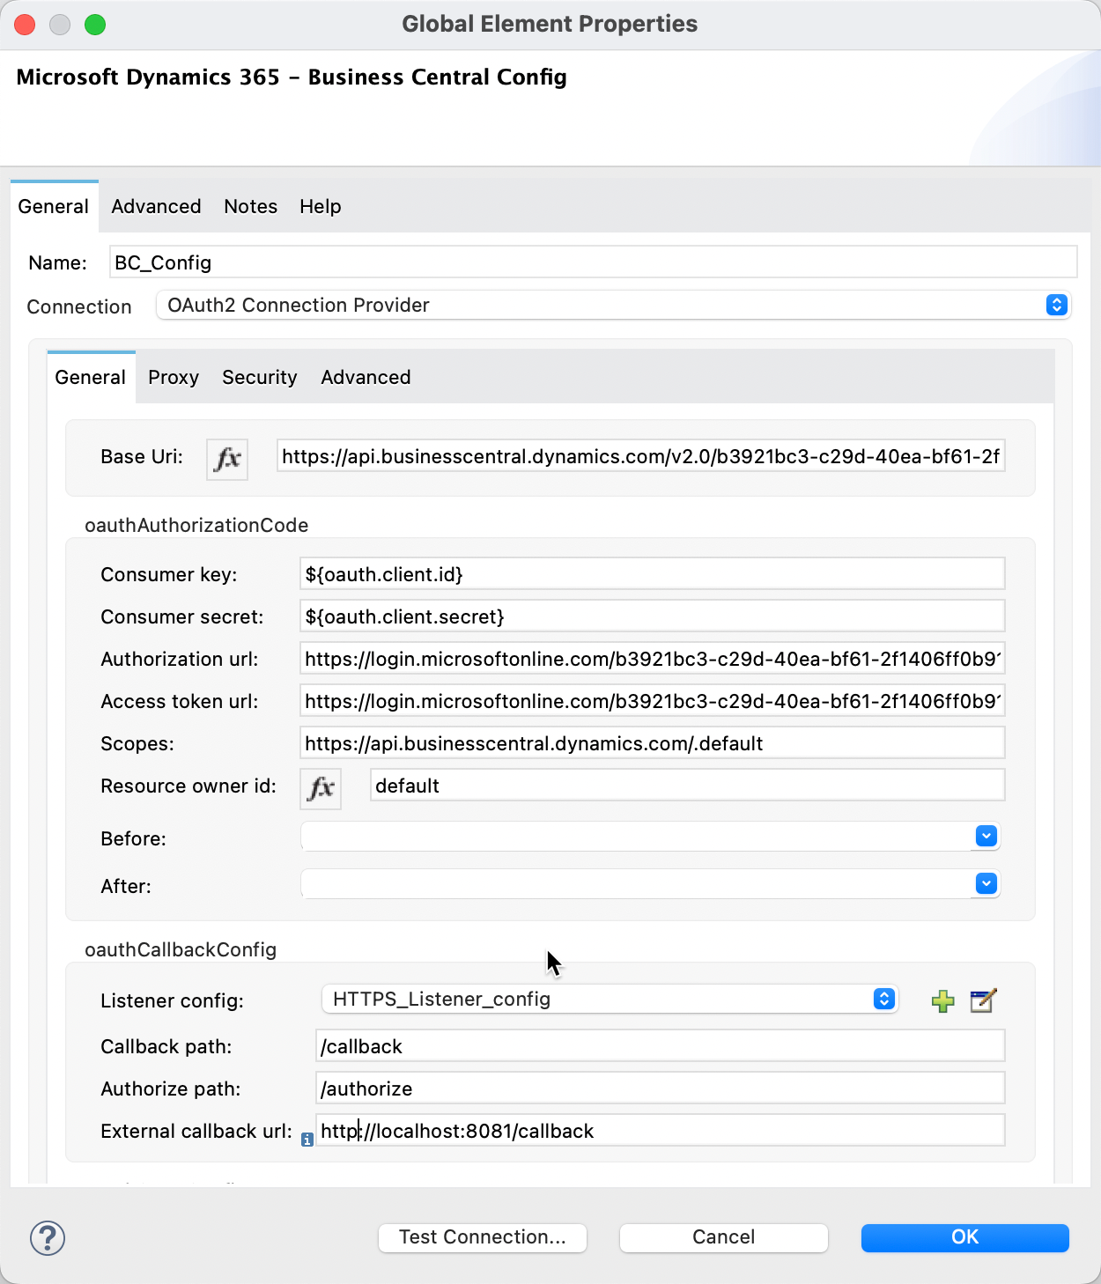Viewport: 1101px width, 1284px height.
Task: Open the Listener config dropdown
Action: (x=610, y=1000)
